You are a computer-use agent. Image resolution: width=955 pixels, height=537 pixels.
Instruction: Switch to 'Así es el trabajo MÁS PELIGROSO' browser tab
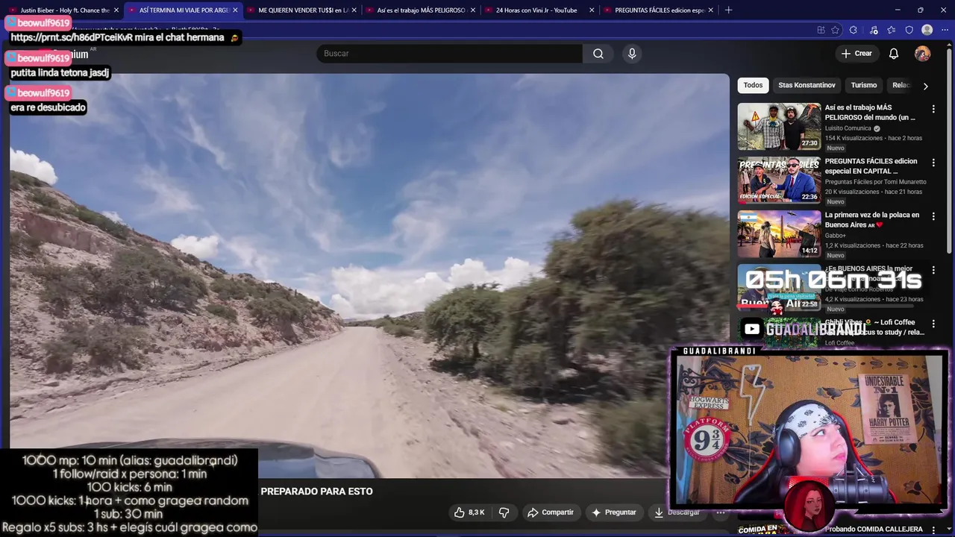[x=419, y=10]
